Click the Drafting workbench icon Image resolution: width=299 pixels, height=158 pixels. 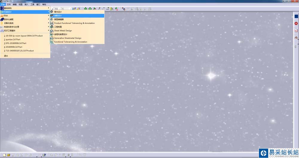(52, 27)
